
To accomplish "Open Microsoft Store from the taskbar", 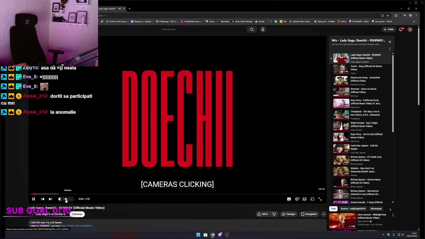I will [205, 235].
